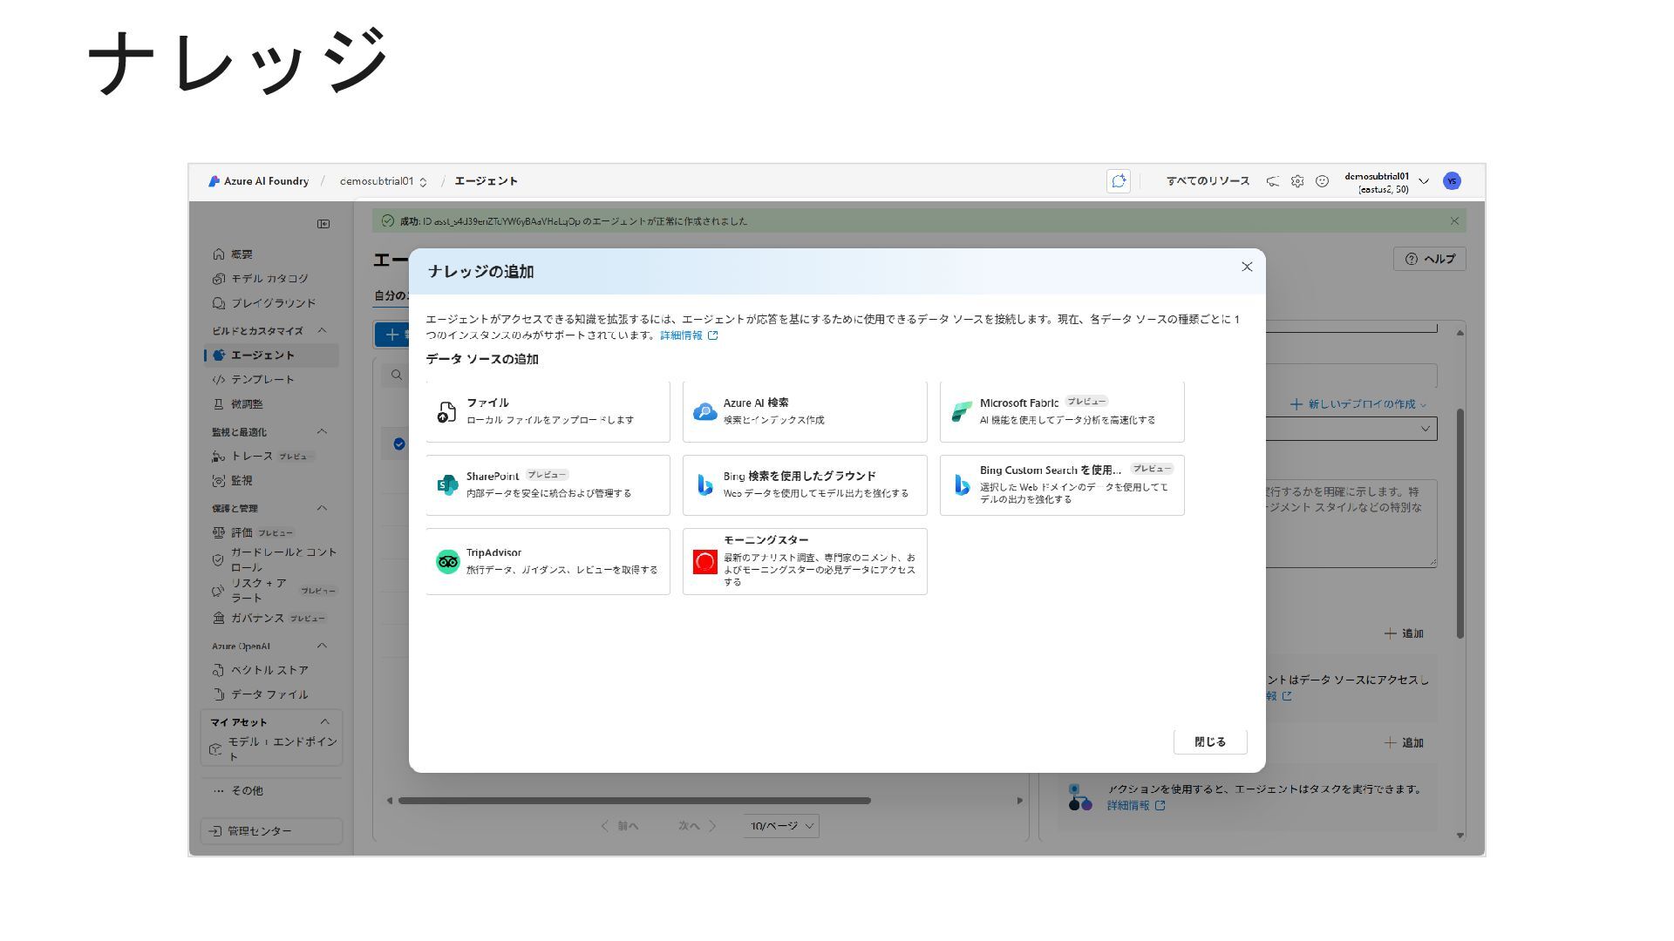Collapse the 監視と最適化 section
Image resolution: width=1674 pixels, height=941 pixels.
click(x=322, y=431)
